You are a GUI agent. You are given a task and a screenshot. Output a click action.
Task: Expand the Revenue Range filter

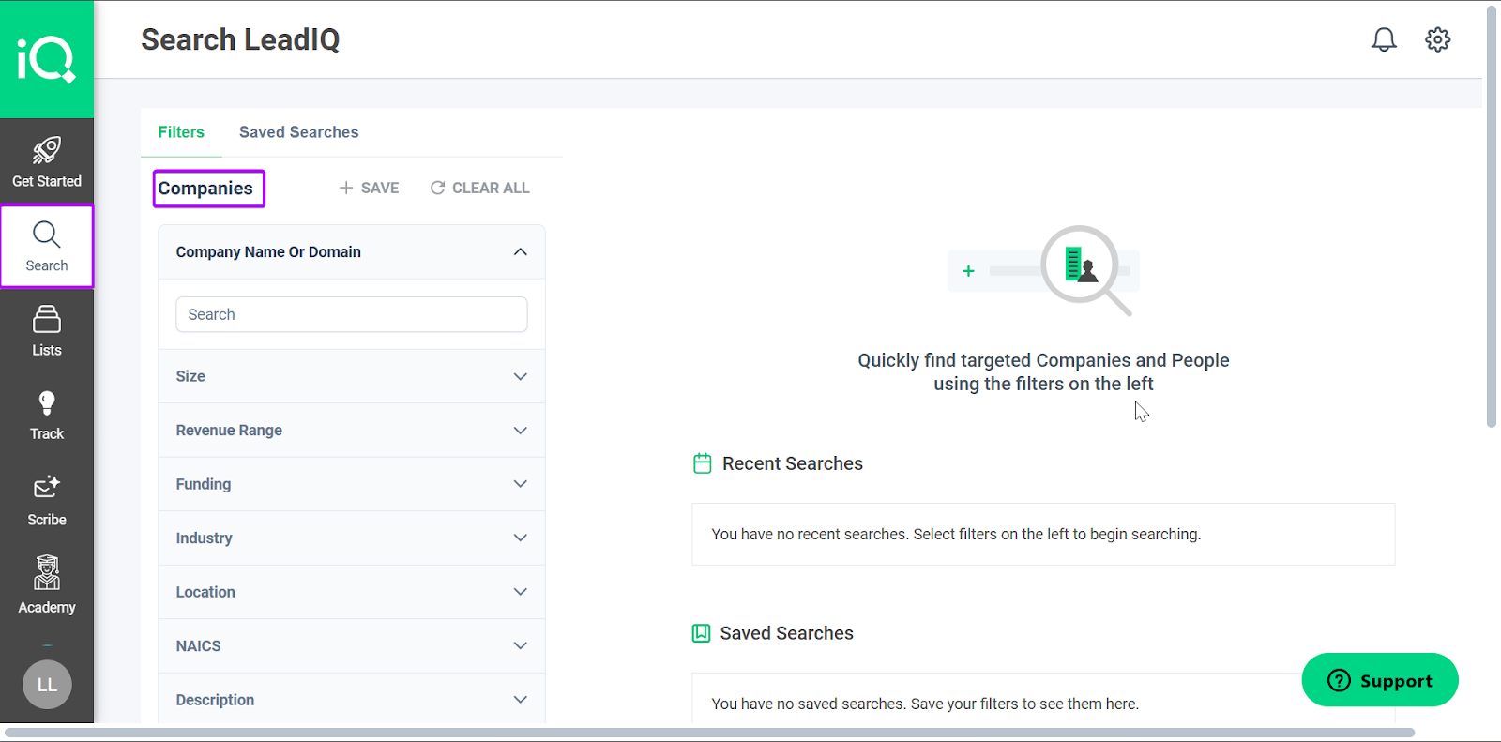click(352, 431)
